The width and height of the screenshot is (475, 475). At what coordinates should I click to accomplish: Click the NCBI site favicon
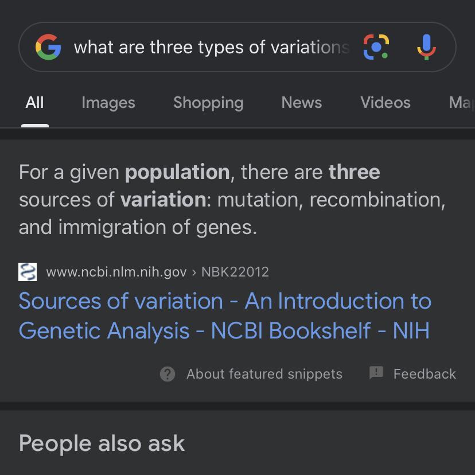[28, 272]
